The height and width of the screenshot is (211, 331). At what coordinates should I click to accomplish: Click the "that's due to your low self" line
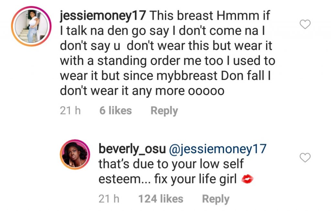[171, 164]
